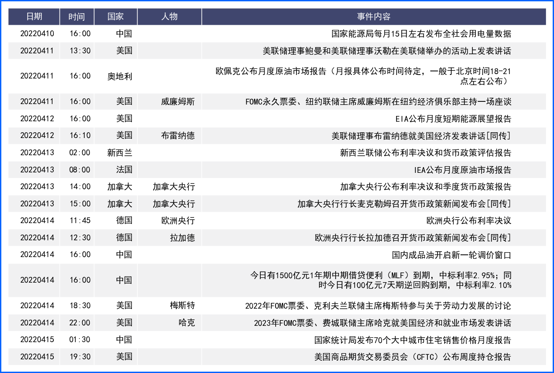Image resolution: width=554 pixels, height=373 pixels.
Task: Click the person cell 威廉姆斯
Action: pyautogui.click(x=178, y=101)
